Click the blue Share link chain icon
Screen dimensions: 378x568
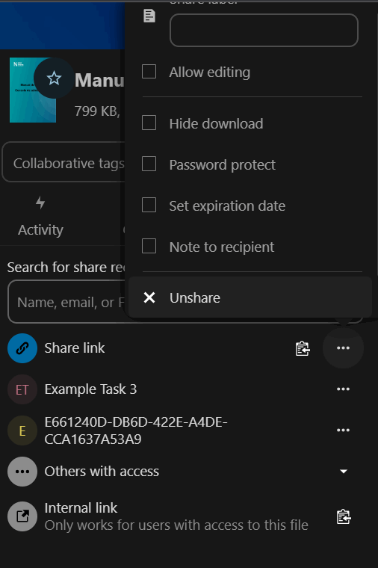(22, 348)
